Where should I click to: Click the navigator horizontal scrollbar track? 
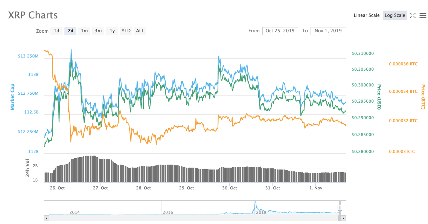(193, 218)
